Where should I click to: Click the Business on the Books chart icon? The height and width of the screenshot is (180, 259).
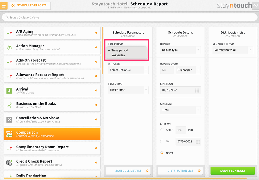tap(9, 105)
